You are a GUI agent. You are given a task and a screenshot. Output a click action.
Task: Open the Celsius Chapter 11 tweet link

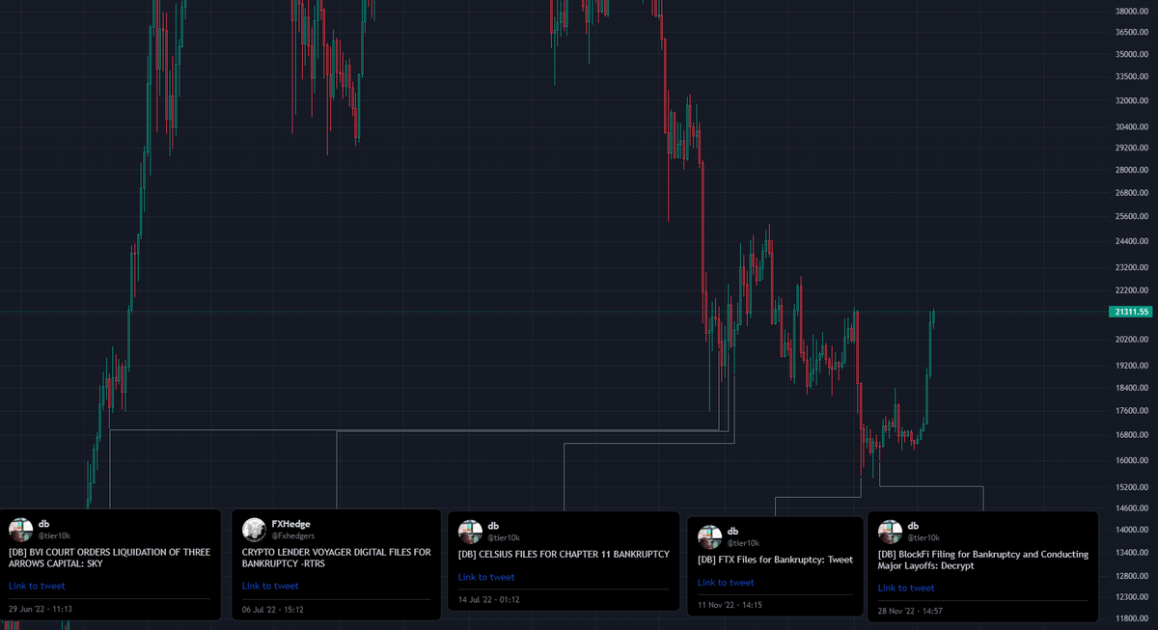(x=486, y=577)
